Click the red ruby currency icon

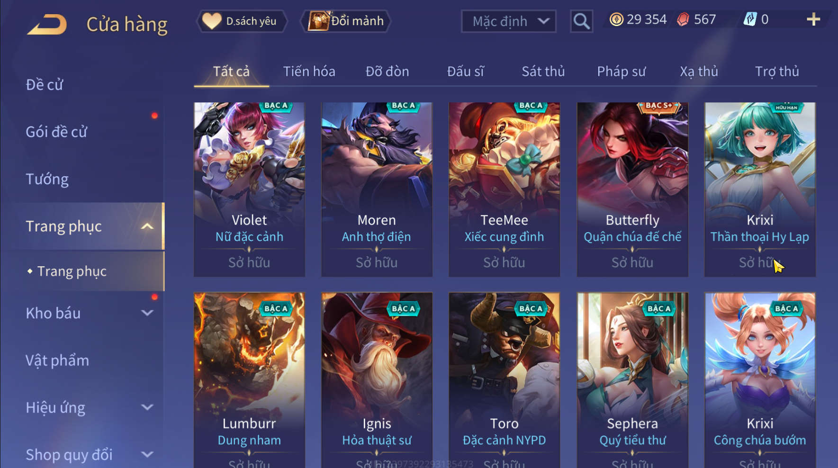(683, 19)
